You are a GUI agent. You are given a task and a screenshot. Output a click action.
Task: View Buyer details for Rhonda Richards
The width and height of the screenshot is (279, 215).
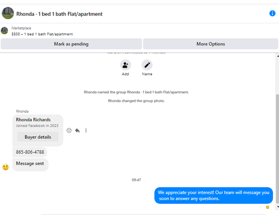pyautogui.click(x=38, y=137)
